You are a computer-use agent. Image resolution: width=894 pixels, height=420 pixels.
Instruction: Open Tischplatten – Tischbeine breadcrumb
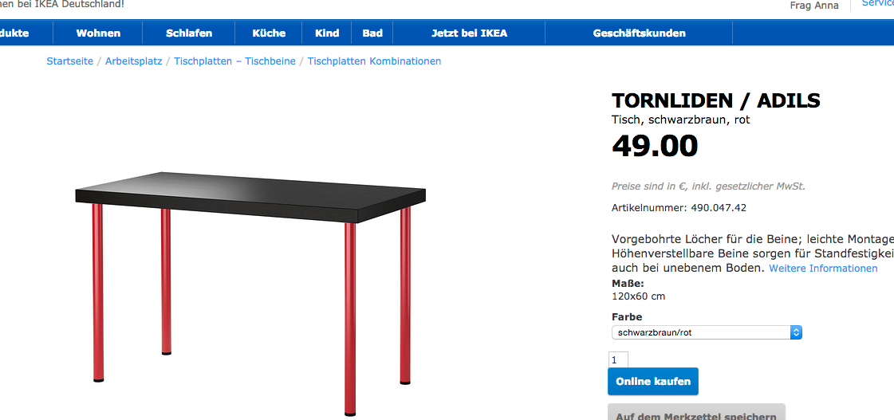point(234,61)
